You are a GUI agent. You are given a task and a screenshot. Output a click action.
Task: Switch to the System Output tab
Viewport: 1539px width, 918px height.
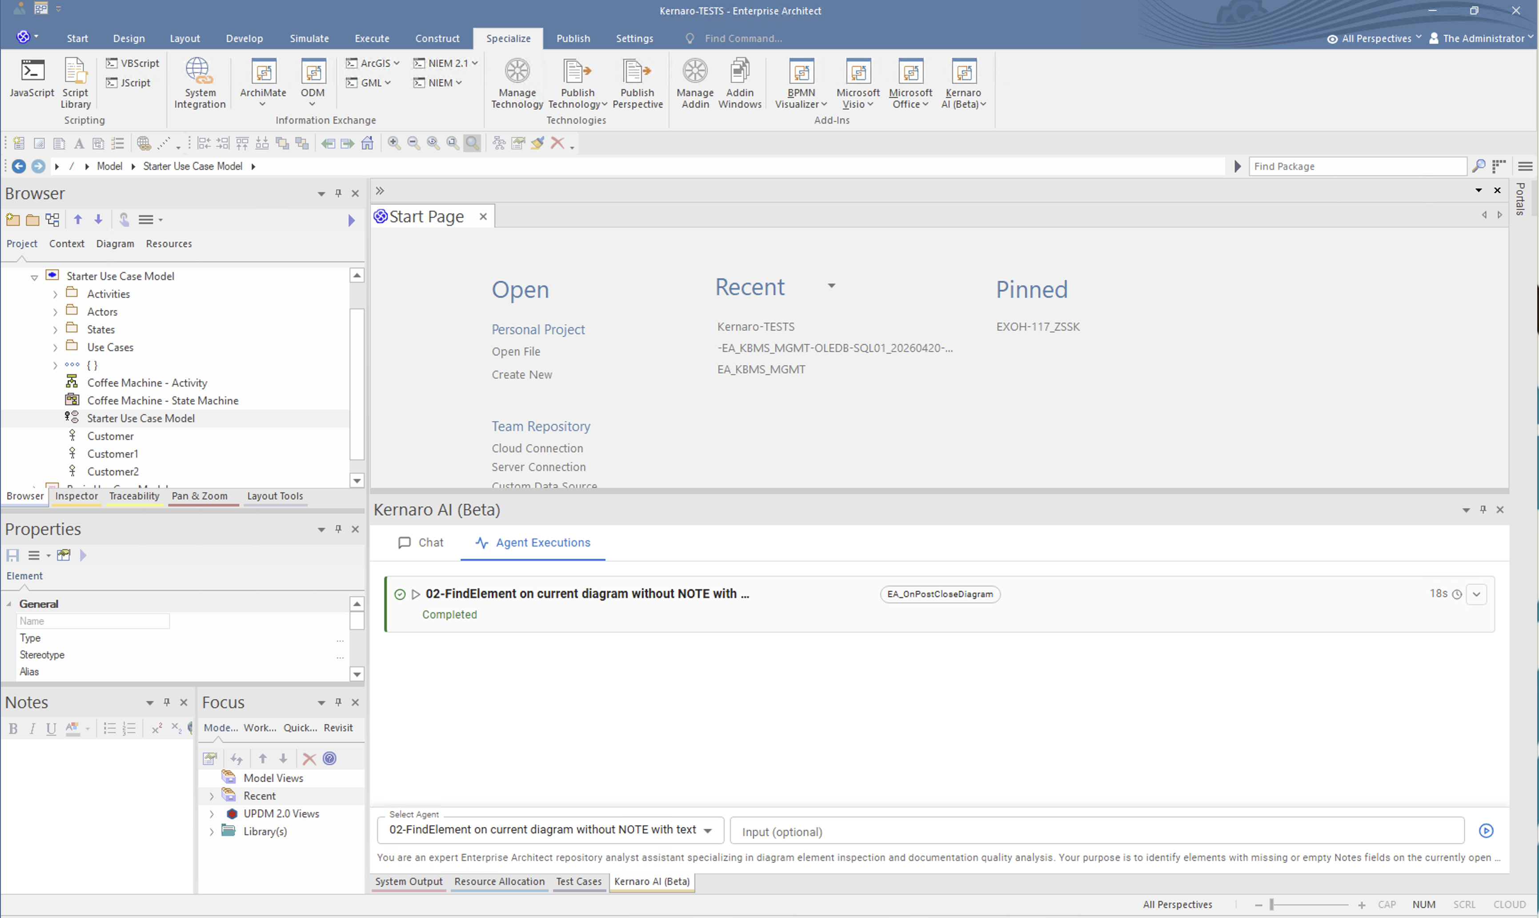pyautogui.click(x=409, y=882)
